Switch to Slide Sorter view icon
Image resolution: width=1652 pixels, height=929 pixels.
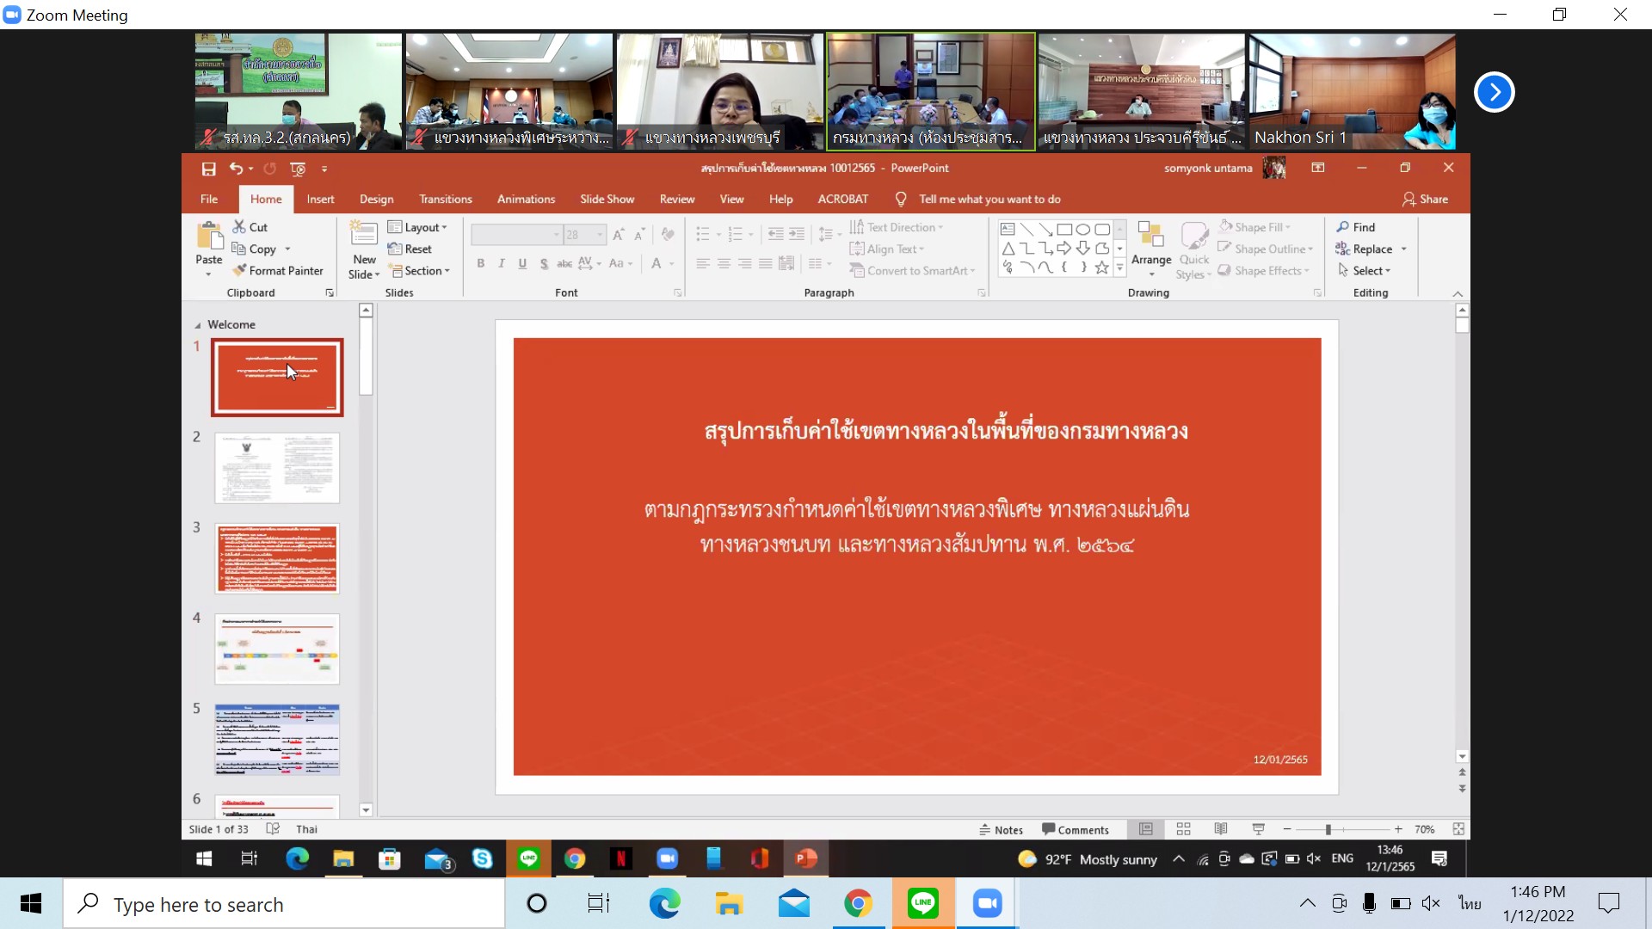[x=1183, y=829]
